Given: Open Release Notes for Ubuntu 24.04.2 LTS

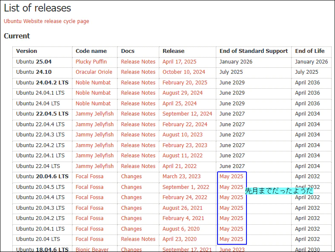Looking at the screenshot, I should (x=138, y=83).
